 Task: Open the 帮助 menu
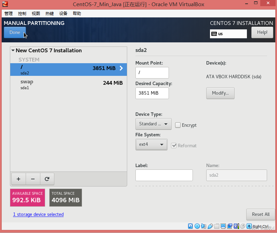pyautogui.click(x=77, y=13)
